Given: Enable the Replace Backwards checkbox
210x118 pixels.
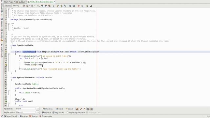Looking at the screenshot, I should pos(68,112).
